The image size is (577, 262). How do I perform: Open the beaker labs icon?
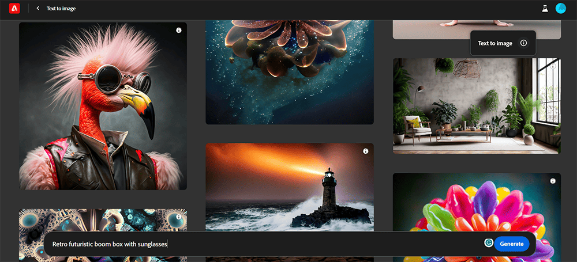545,9
